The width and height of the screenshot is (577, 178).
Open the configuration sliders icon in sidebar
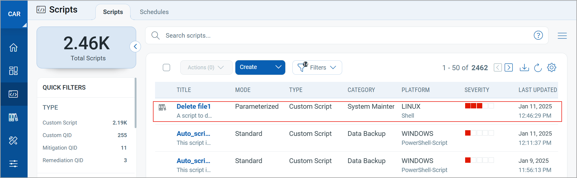(x=13, y=164)
